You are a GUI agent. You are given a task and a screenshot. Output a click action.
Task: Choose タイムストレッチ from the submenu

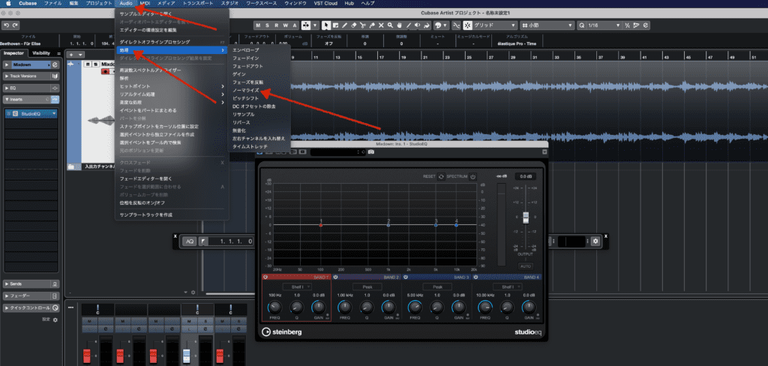[x=249, y=146]
